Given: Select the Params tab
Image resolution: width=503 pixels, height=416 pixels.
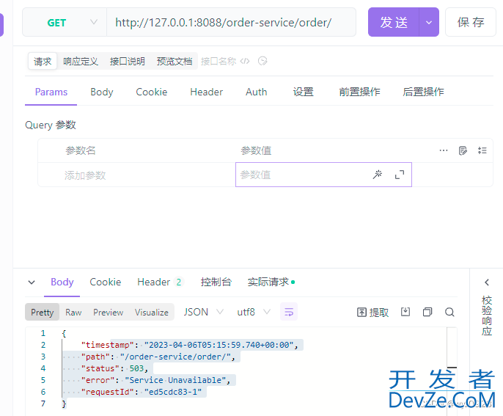Looking at the screenshot, I should pyautogui.click(x=51, y=92).
